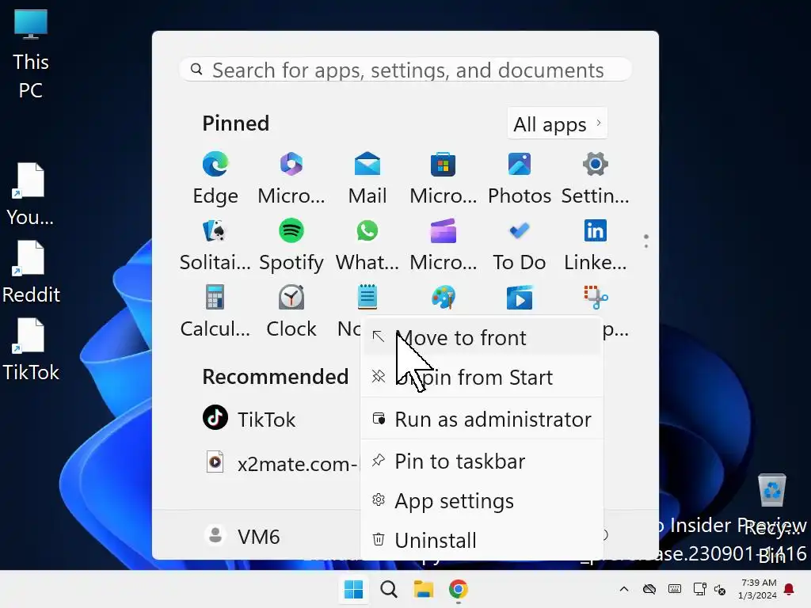Choose Move to front in context menu
811x608 pixels.
tap(482, 337)
